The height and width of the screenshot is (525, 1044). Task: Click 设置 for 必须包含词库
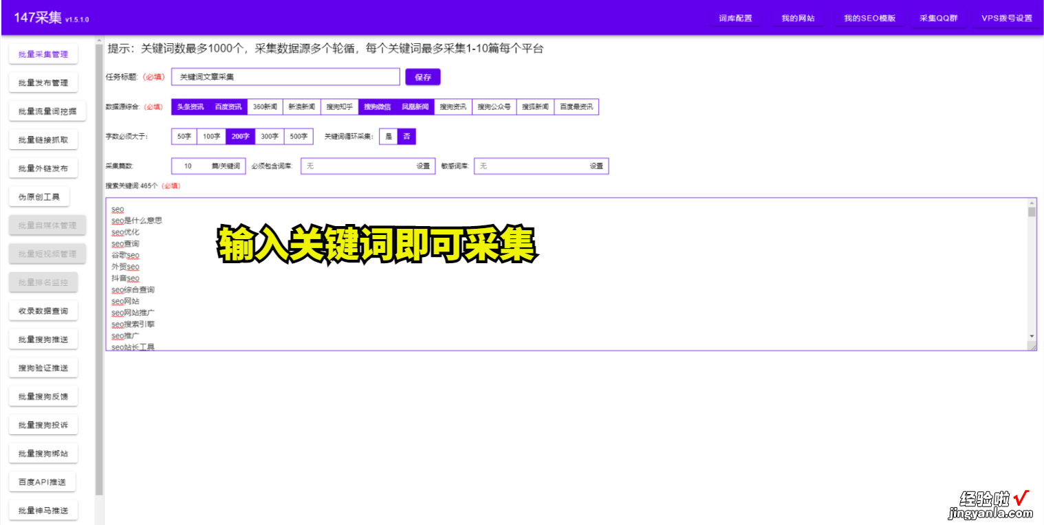coord(423,166)
